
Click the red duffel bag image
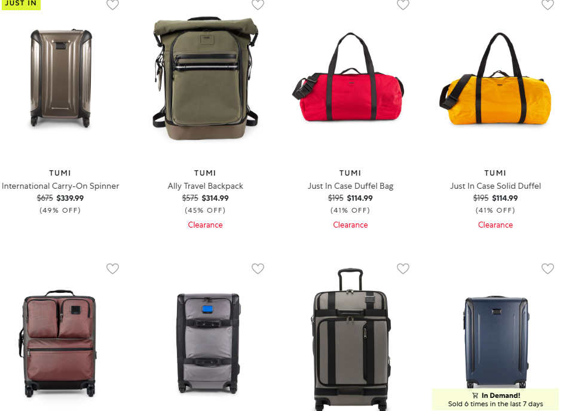coord(348,77)
